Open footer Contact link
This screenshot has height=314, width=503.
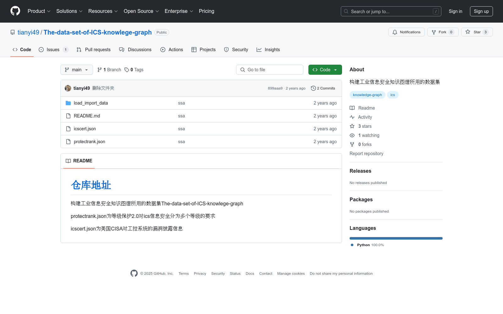(266, 273)
